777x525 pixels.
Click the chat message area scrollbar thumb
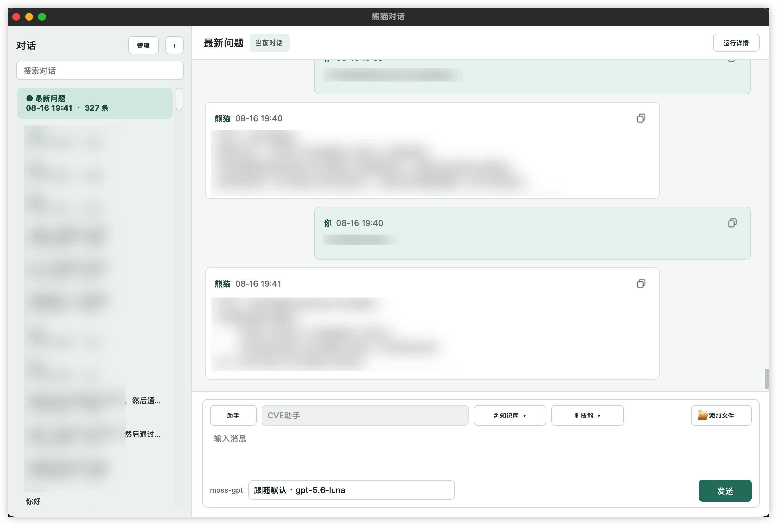coord(766,379)
